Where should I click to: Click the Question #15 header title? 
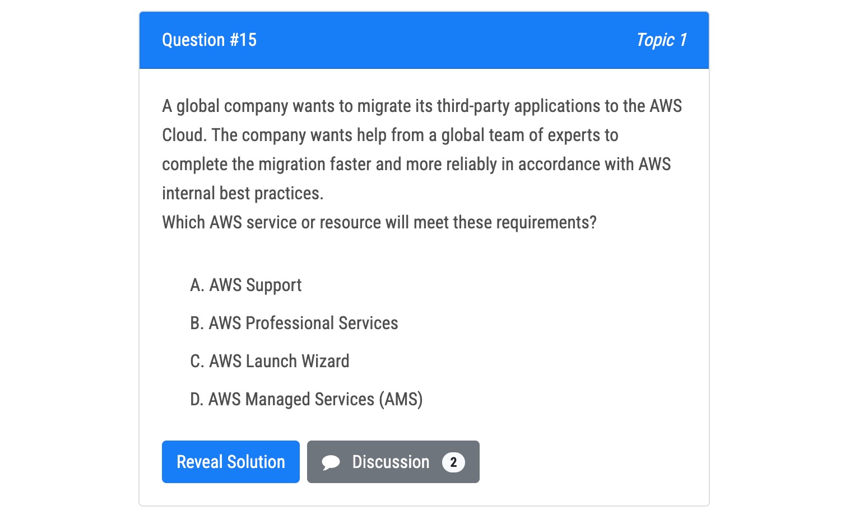point(209,40)
